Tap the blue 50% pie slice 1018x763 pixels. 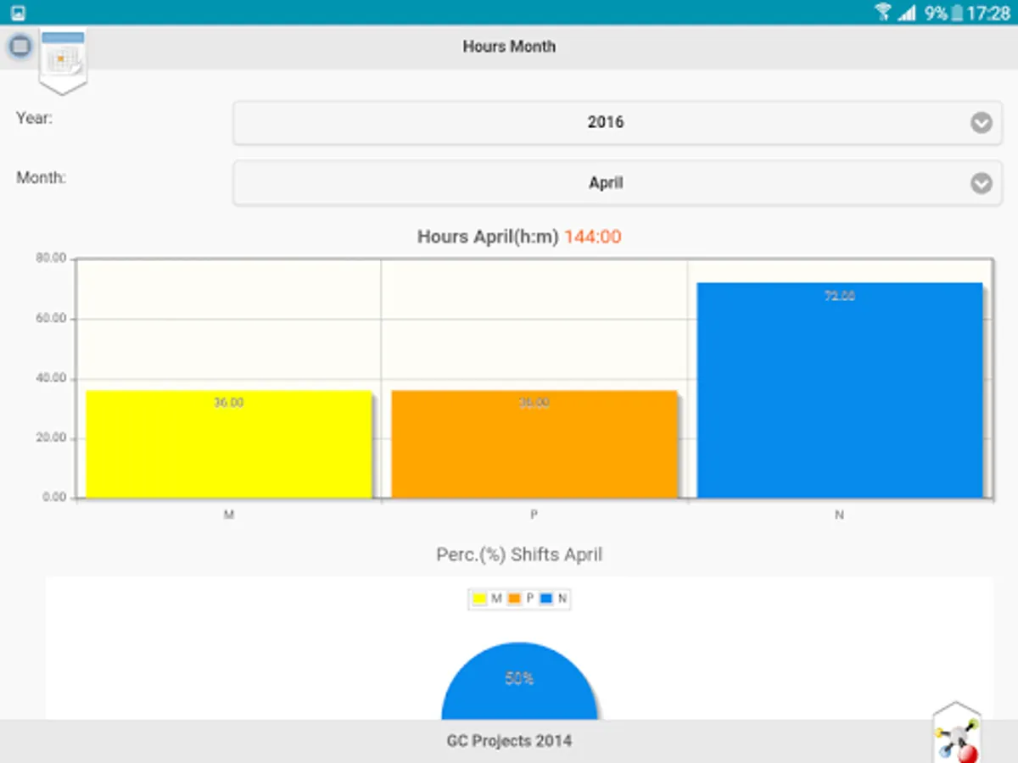point(519,682)
